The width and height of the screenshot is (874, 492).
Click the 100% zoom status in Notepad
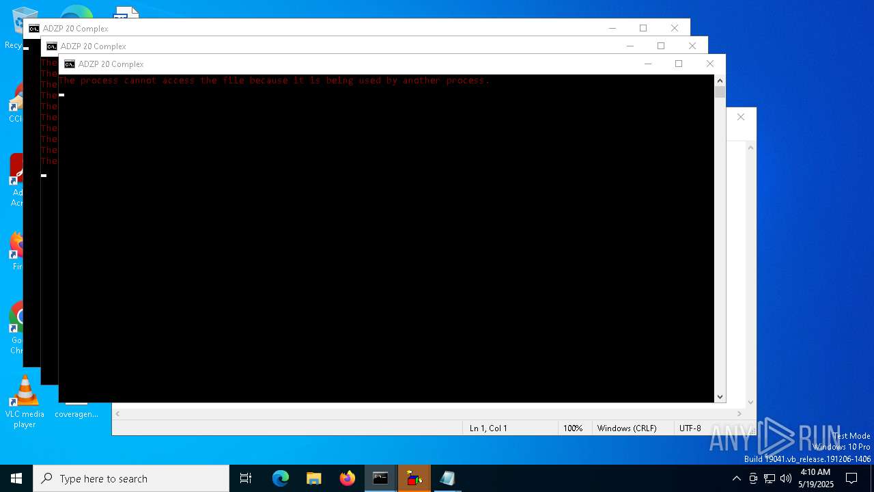point(573,428)
